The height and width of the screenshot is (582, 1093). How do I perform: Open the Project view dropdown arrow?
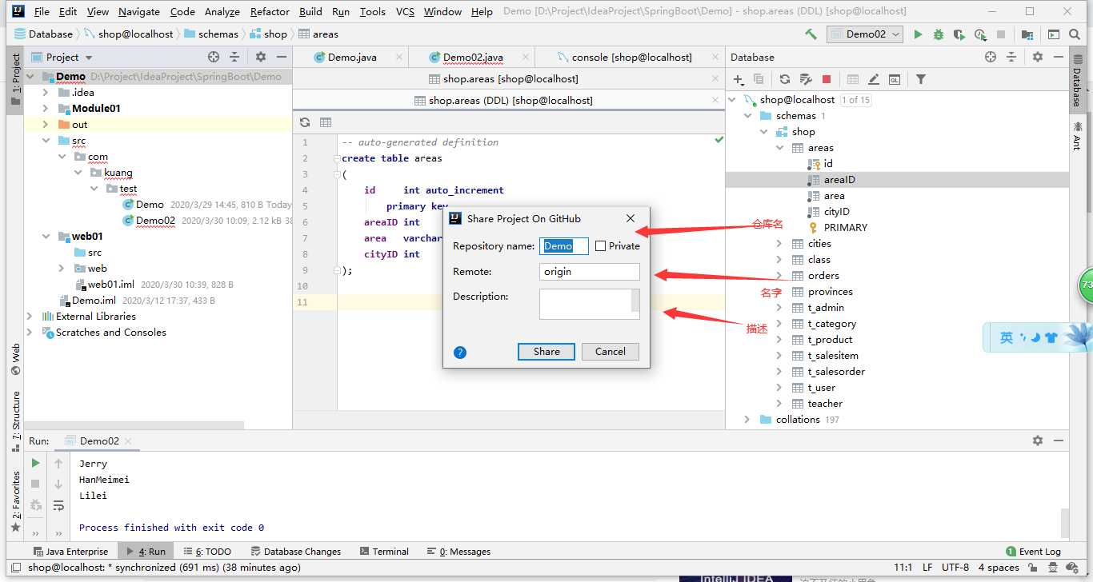(x=89, y=58)
